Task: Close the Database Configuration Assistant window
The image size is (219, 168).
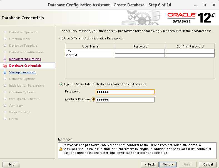Action: coord(214,5)
